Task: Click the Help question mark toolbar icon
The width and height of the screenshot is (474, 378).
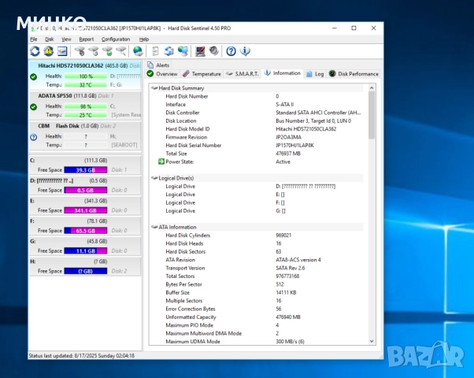Action: click(x=231, y=51)
